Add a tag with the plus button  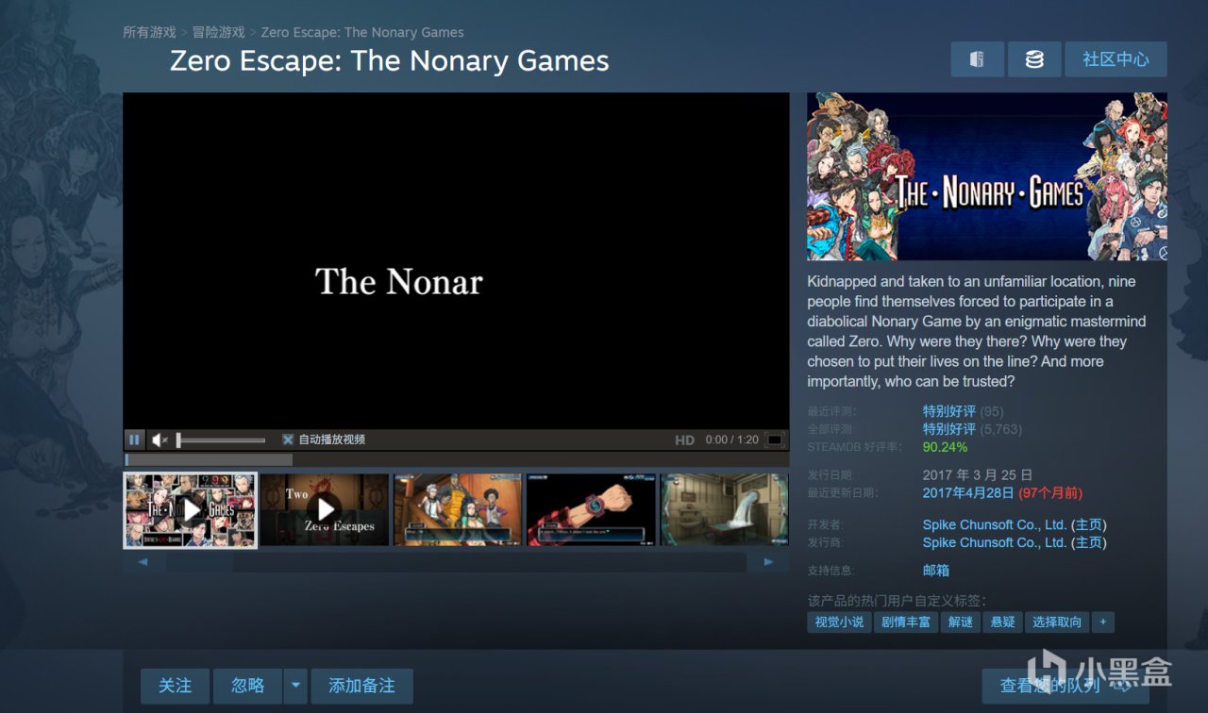tap(1102, 622)
